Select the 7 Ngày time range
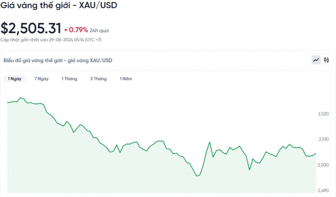 (41, 79)
